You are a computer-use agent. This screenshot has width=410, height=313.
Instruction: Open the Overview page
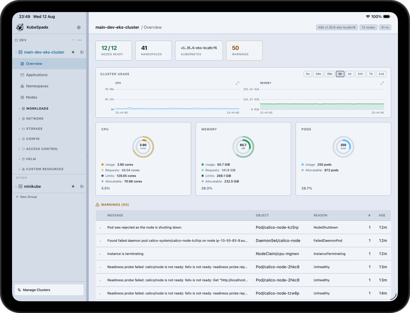pos(49,64)
